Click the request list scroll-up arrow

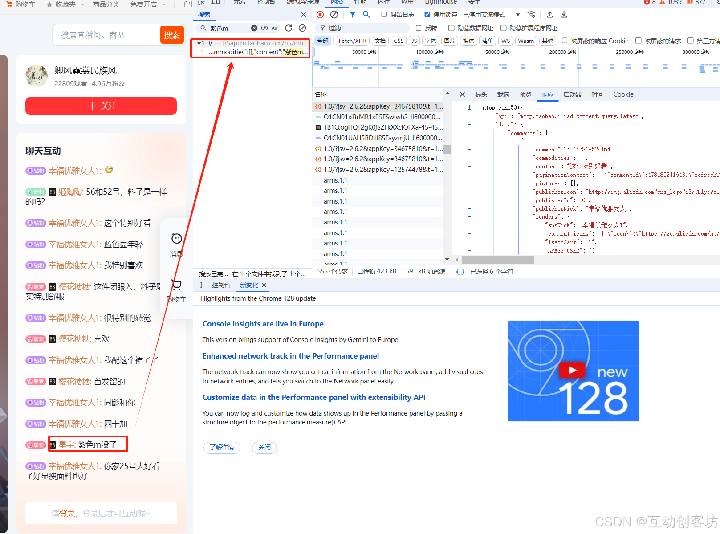click(x=447, y=93)
